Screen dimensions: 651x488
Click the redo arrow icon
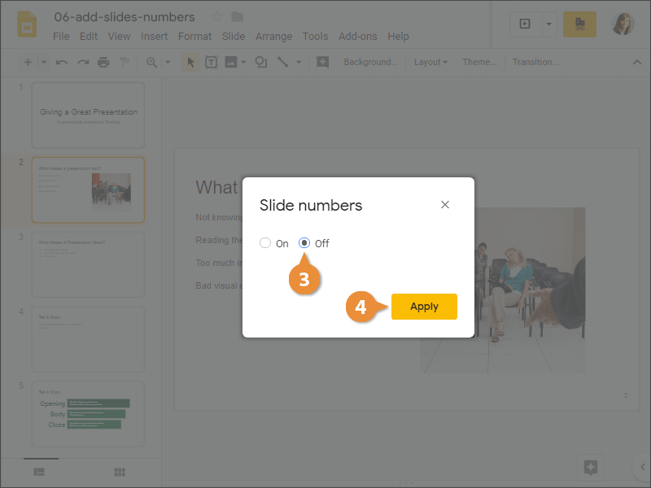pyautogui.click(x=82, y=62)
